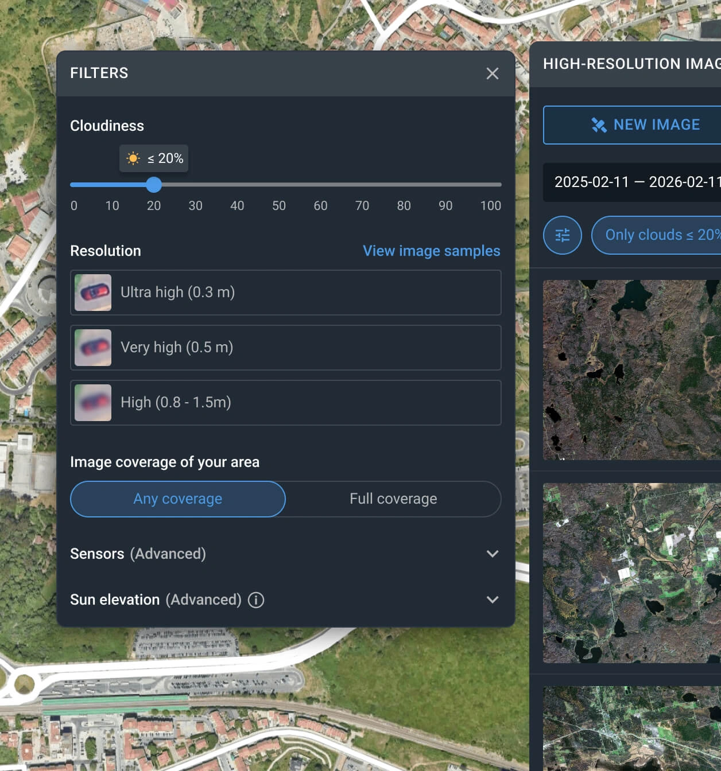Image resolution: width=721 pixels, height=771 pixels.
Task: Click the Cloudiness slider handle at 20
Action: tap(154, 185)
